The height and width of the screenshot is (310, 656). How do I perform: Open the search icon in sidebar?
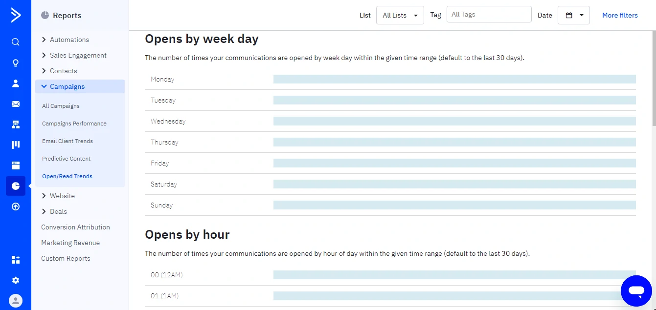click(x=16, y=42)
